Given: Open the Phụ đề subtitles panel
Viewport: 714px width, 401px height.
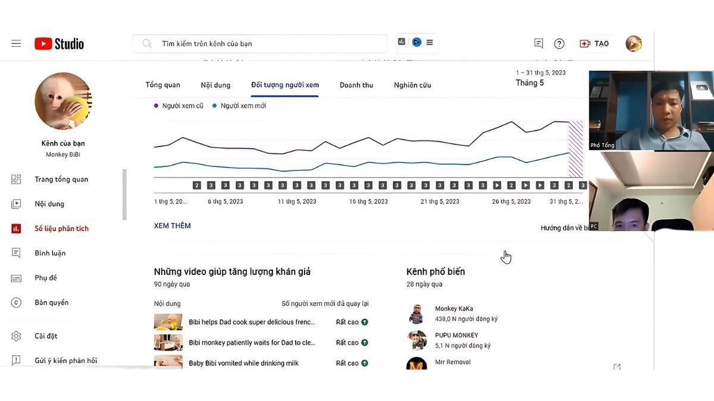Looking at the screenshot, I should (16, 277).
